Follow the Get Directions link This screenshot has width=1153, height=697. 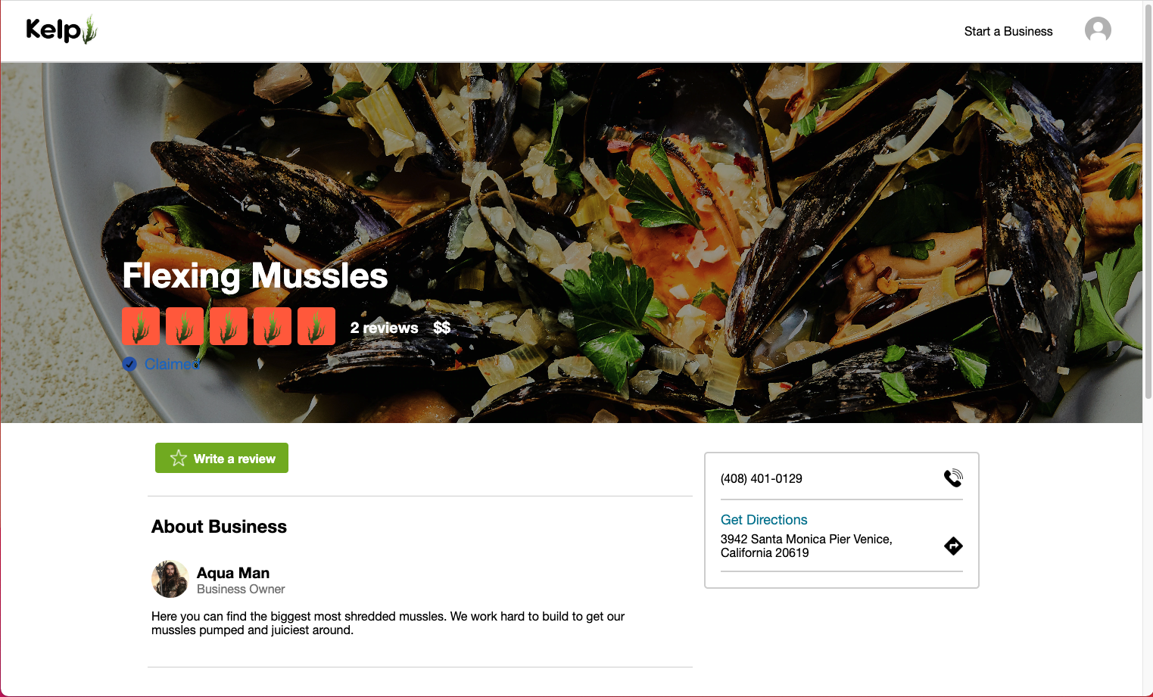[764, 520]
